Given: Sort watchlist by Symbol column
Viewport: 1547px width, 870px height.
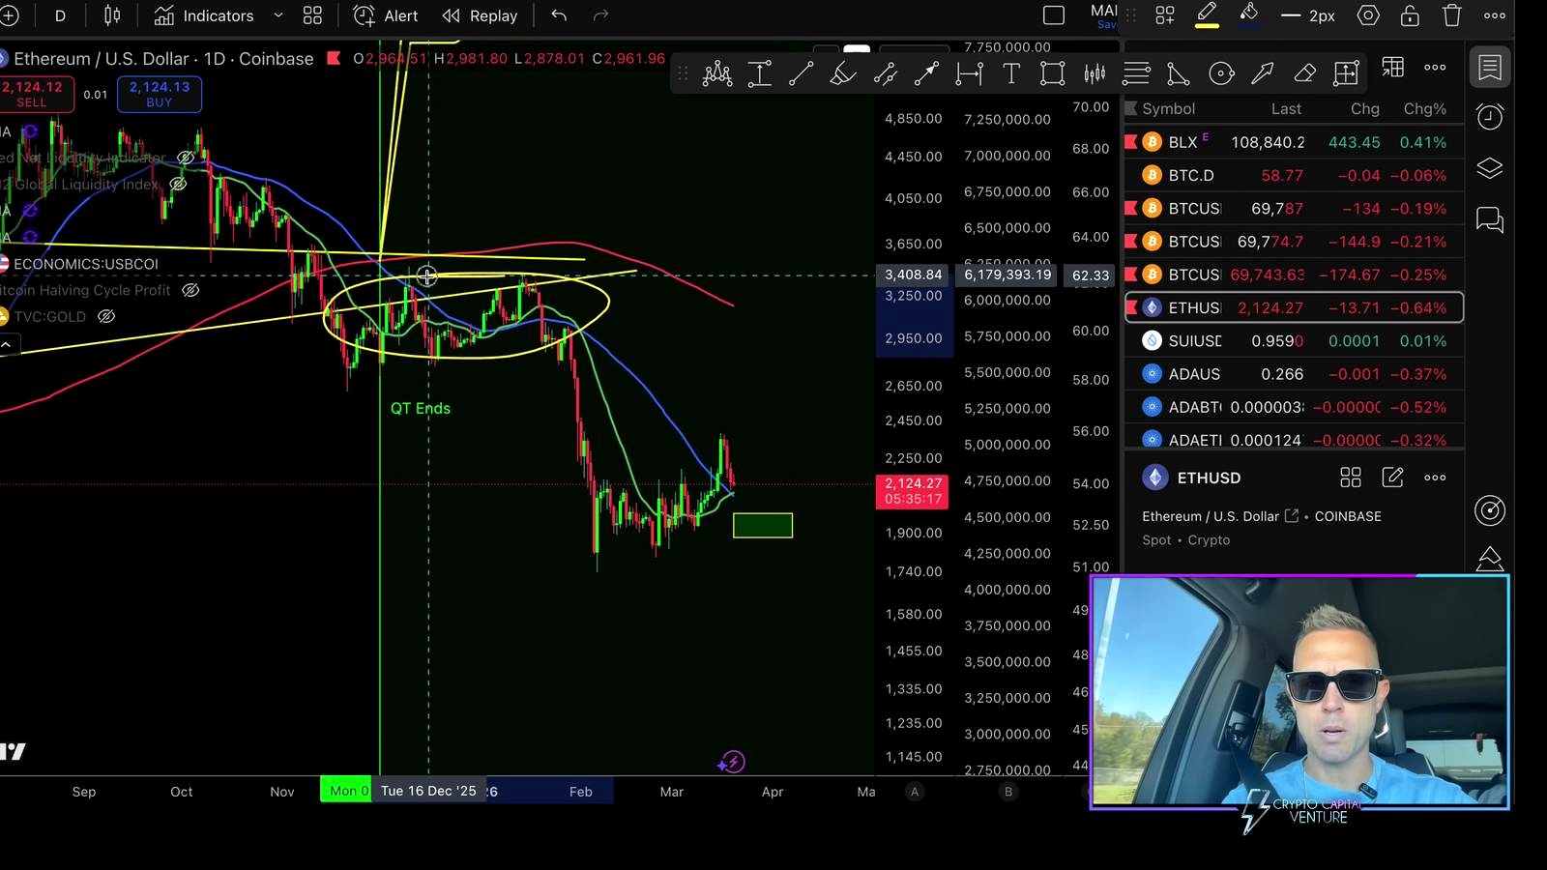Looking at the screenshot, I should click(1168, 109).
